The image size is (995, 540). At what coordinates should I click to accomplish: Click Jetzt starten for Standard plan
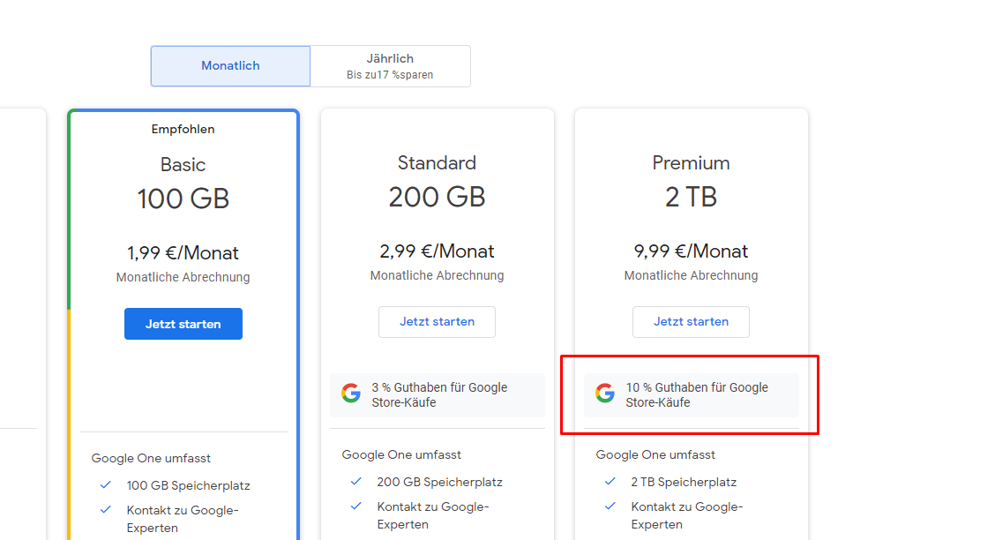pos(437,322)
